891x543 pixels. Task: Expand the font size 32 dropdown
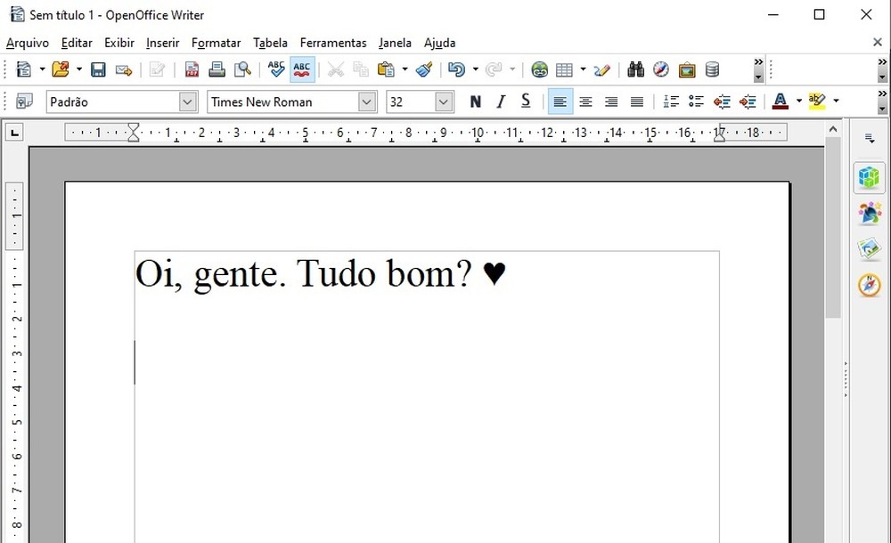[x=442, y=101]
